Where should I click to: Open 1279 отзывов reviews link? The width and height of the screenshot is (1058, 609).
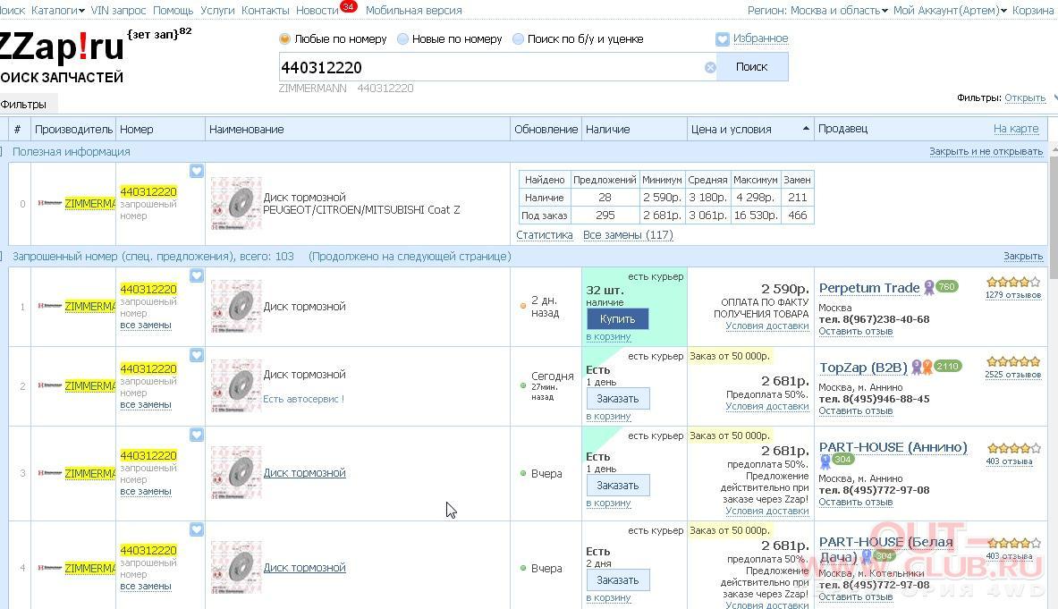pyautogui.click(x=1012, y=295)
